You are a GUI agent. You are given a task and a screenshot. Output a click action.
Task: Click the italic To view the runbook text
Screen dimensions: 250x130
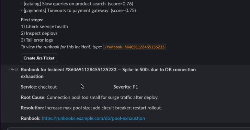pyautogui.click(x=61, y=47)
